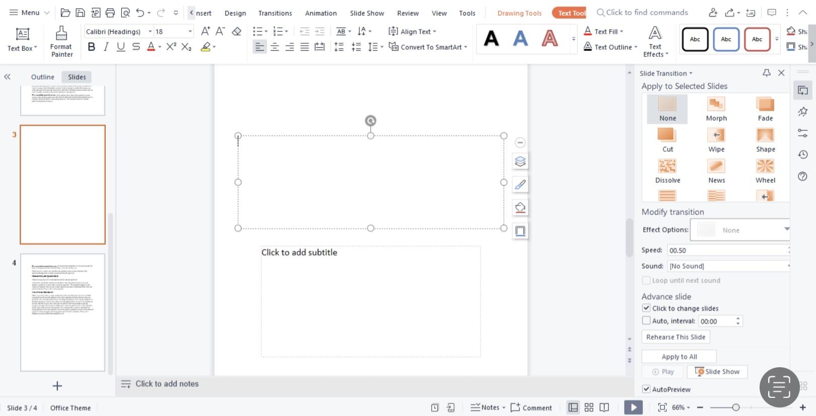Screen dimensions: 816x416
Task: Click the Speed input field
Action: (x=727, y=250)
